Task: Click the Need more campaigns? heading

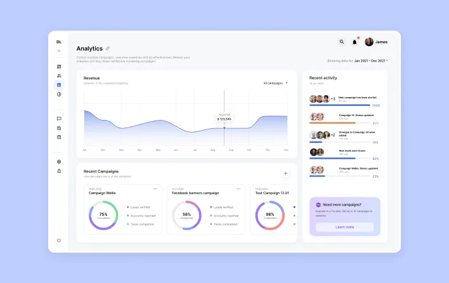Action: (342, 205)
